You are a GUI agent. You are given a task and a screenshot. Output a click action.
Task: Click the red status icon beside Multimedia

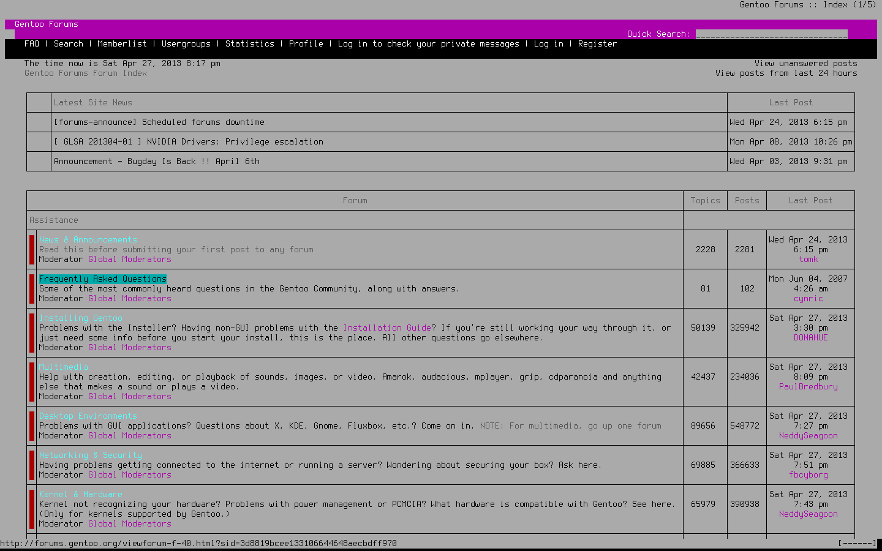pos(32,381)
